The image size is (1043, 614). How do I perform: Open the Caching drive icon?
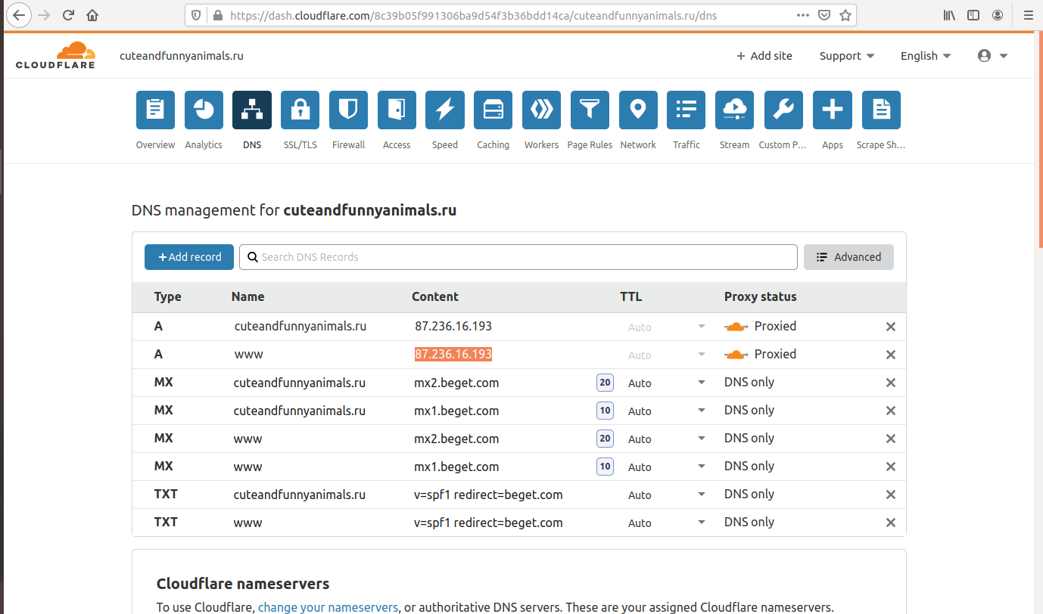coord(493,110)
